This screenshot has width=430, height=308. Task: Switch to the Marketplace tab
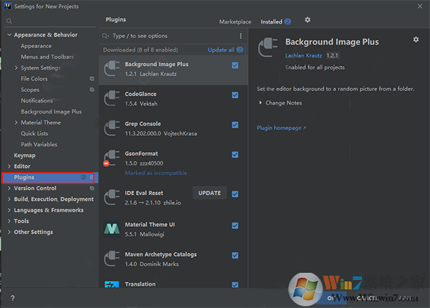tap(235, 22)
